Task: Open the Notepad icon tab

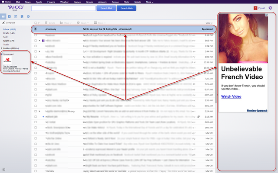Action: [x=22, y=16]
